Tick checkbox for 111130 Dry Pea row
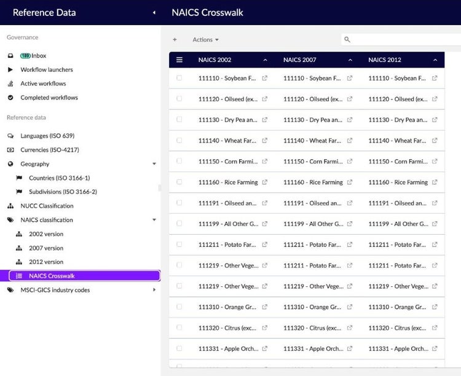461x376 pixels. (x=179, y=119)
